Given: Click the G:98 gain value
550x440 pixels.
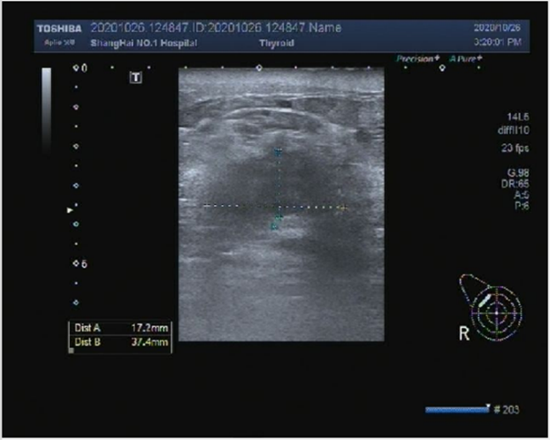Looking at the screenshot, I should click(x=518, y=172).
